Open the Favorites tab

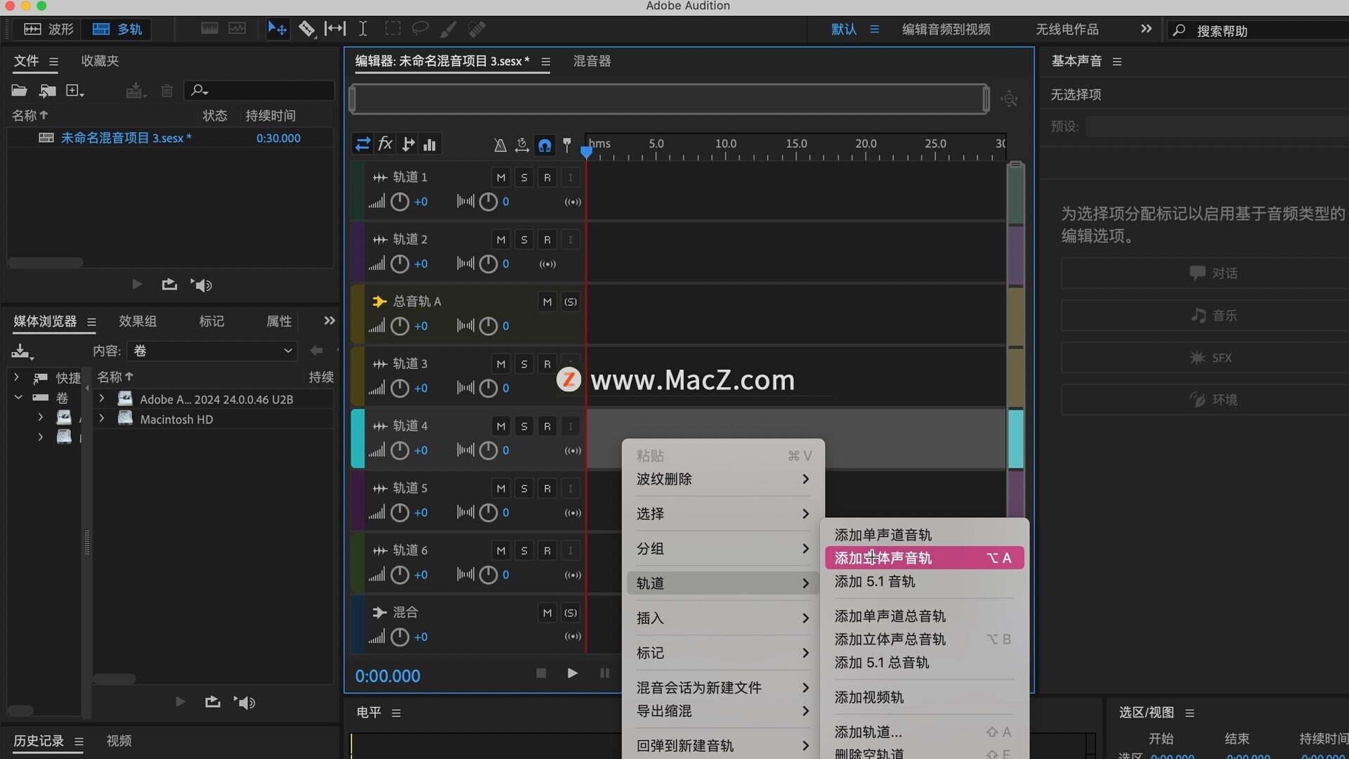(x=100, y=61)
